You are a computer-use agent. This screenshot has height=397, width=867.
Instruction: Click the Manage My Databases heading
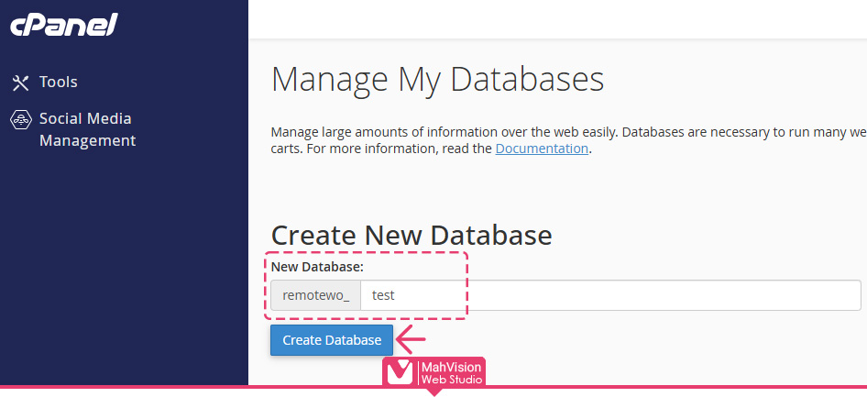click(437, 80)
